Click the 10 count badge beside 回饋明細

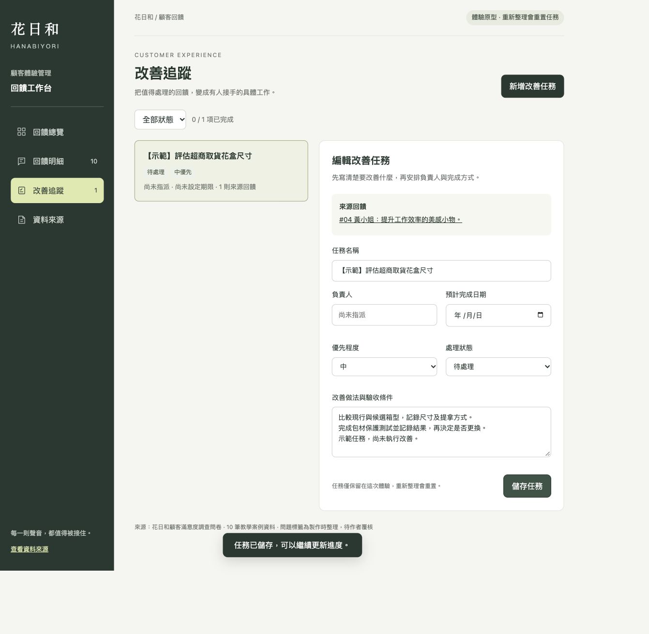pyautogui.click(x=94, y=161)
